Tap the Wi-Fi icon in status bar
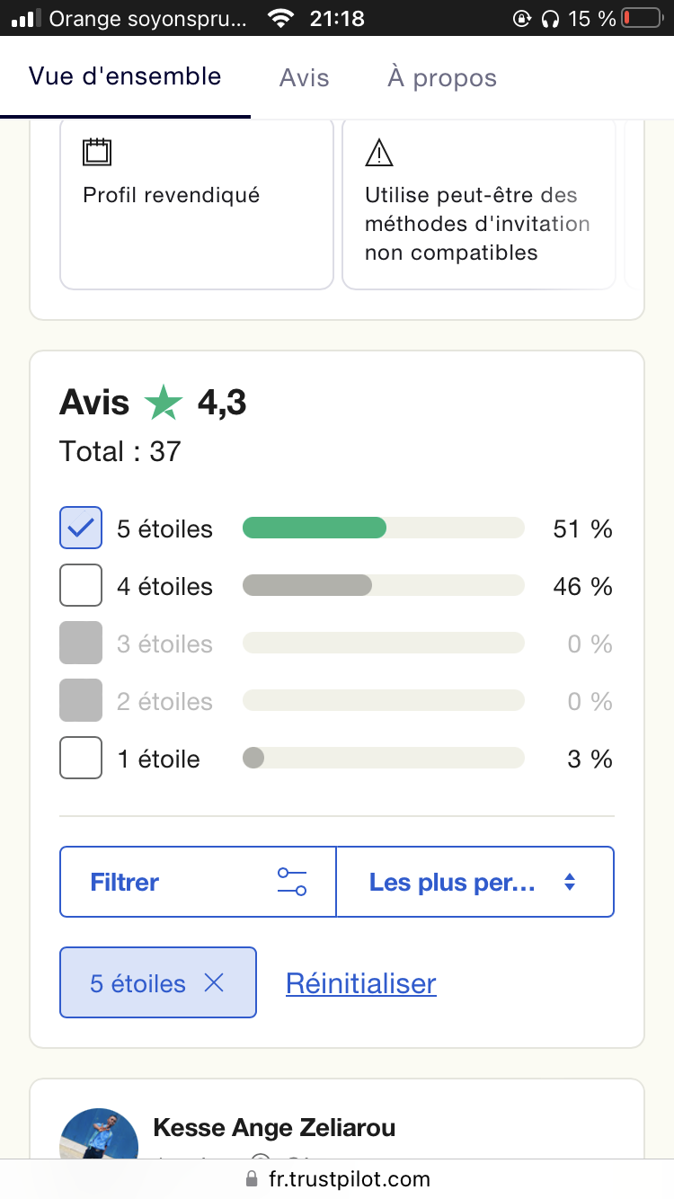 [x=281, y=18]
